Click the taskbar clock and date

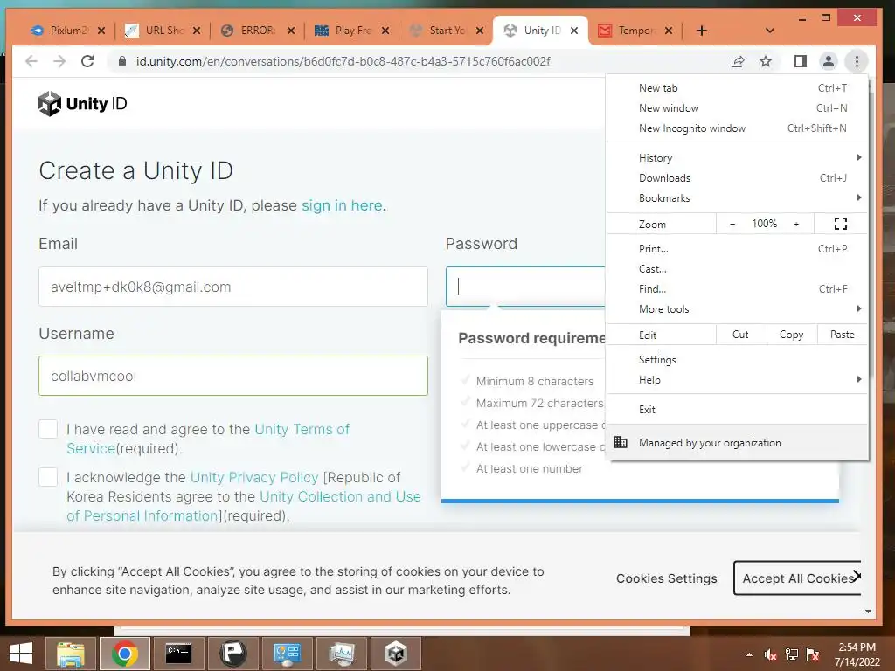[x=857, y=654]
